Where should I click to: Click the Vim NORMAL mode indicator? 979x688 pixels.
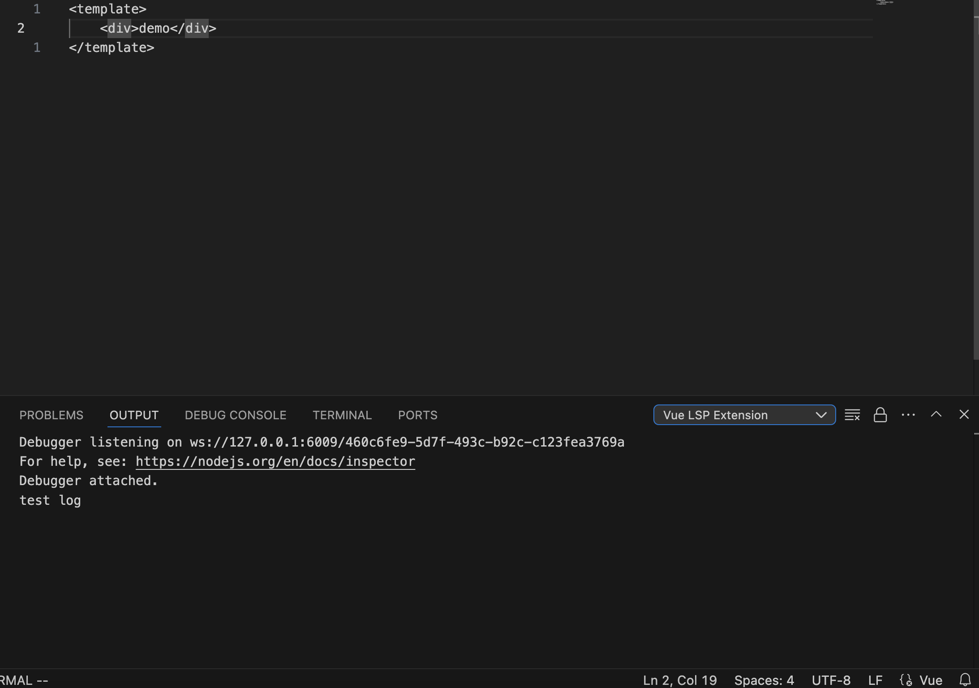coord(24,680)
